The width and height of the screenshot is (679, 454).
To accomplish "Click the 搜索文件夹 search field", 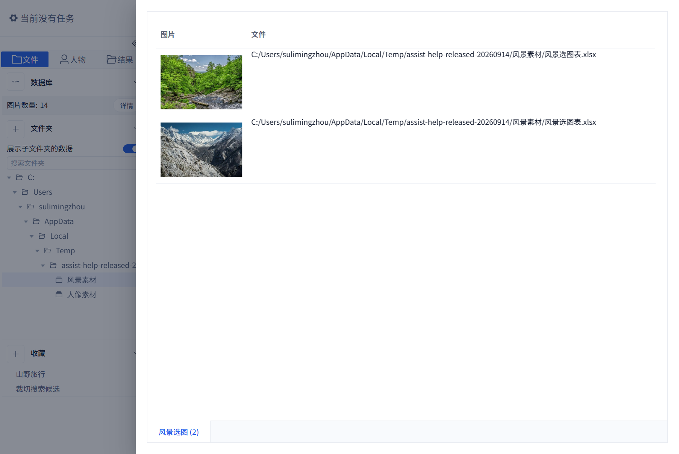I will point(71,163).
